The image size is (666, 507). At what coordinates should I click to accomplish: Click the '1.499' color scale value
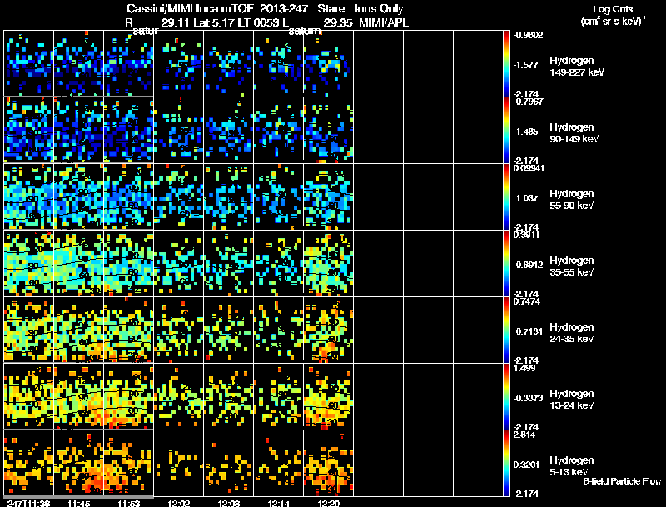pos(524,368)
